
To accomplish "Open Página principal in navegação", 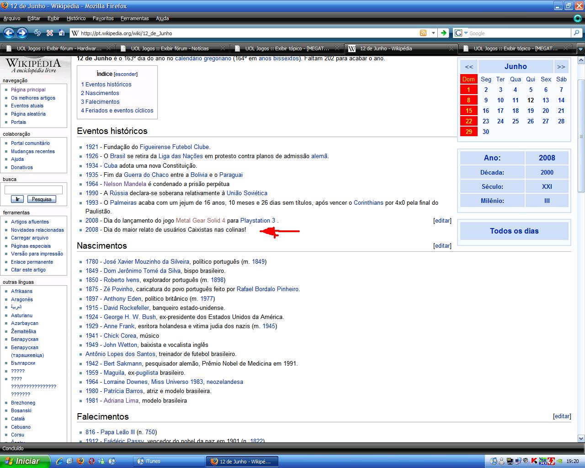I will tap(28, 90).
